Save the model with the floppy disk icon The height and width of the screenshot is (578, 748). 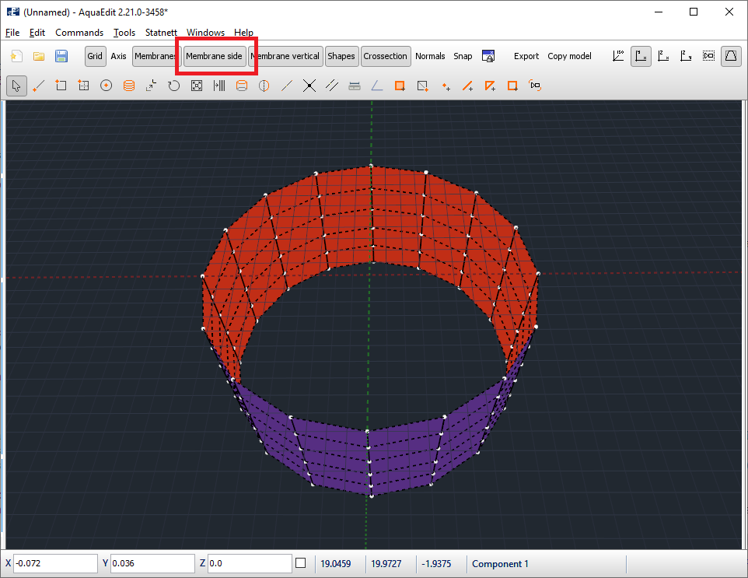pos(61,56)
